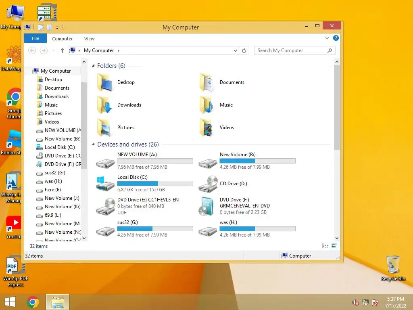The width and height of the screenshot is (413, 310).
Task: Click navigation pane scroll up arrow
Action: [x=84, y=62]
